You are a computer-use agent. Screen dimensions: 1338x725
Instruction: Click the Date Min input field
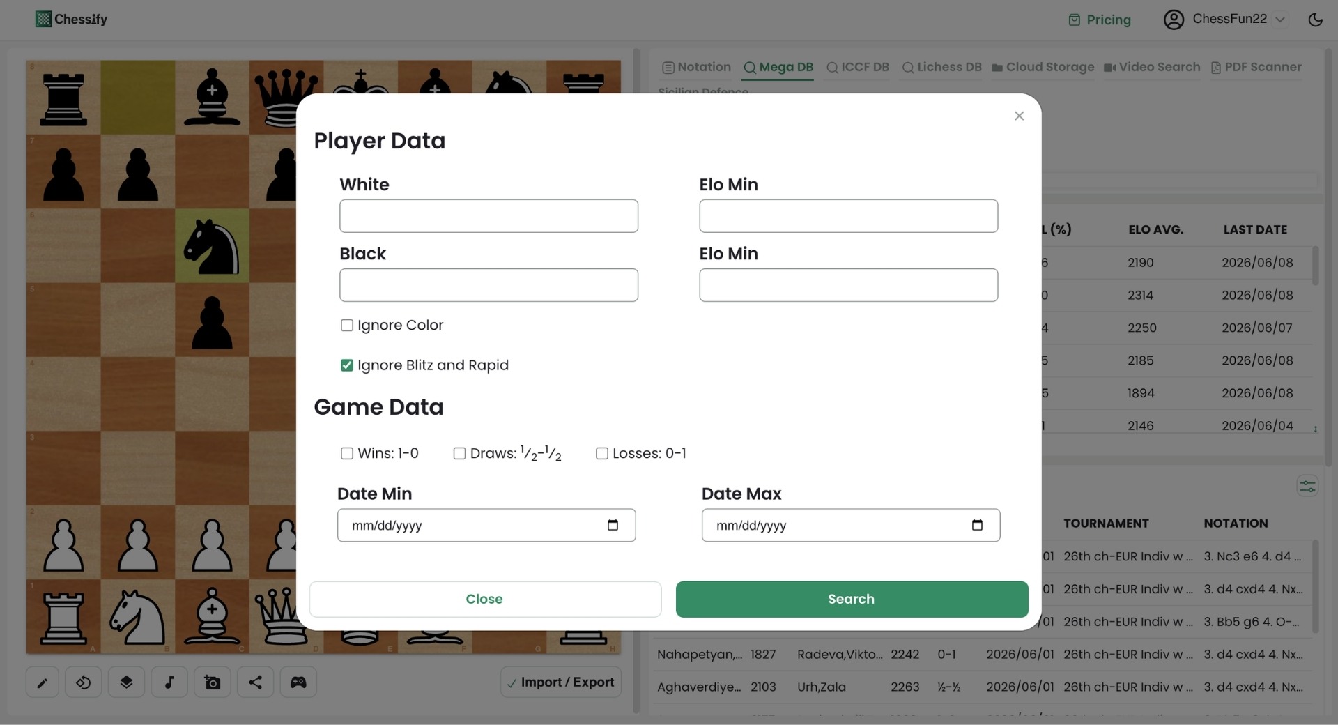click(x=486, y=525)
